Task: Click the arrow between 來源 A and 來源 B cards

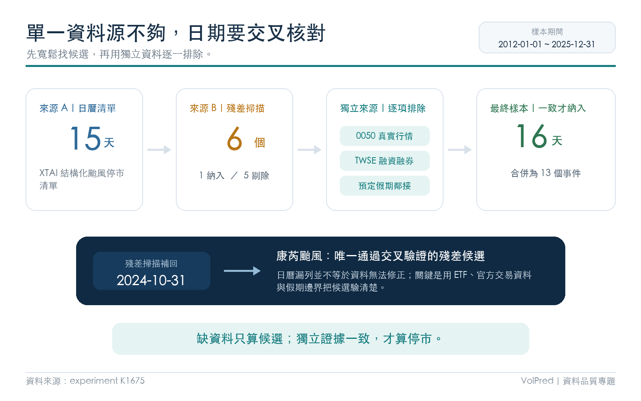Action: [159, 150]
